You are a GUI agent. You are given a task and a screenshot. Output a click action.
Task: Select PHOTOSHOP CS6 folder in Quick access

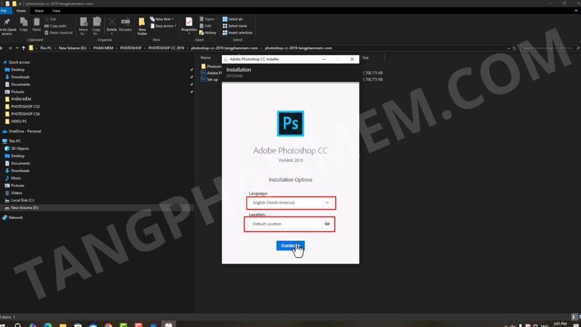point(25,114)
